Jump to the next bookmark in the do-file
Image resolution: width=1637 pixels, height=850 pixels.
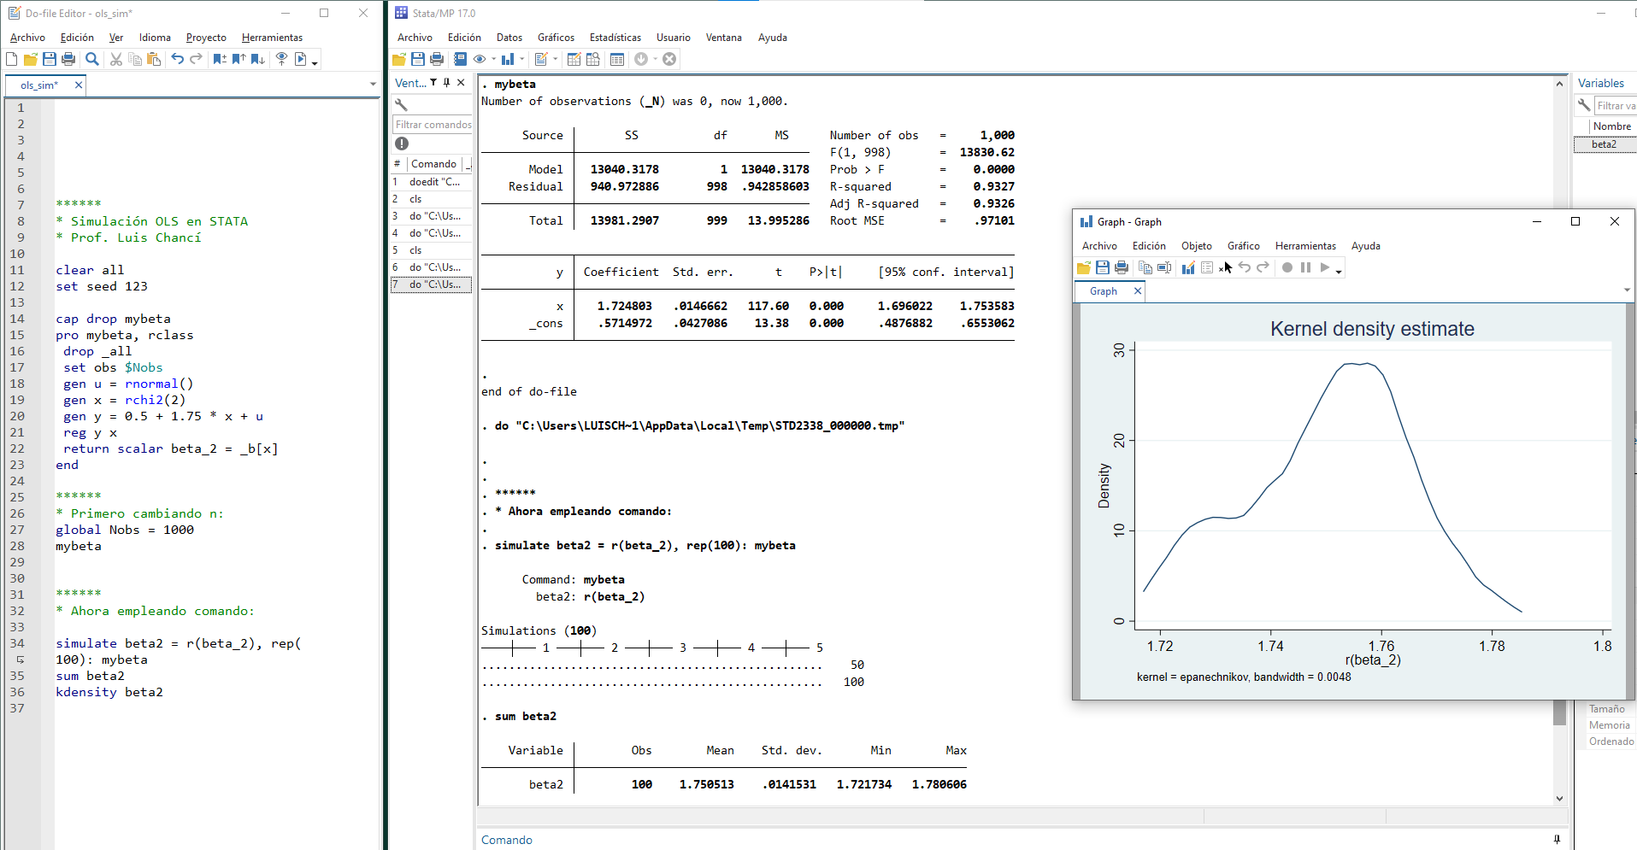[x=257, y=59]
